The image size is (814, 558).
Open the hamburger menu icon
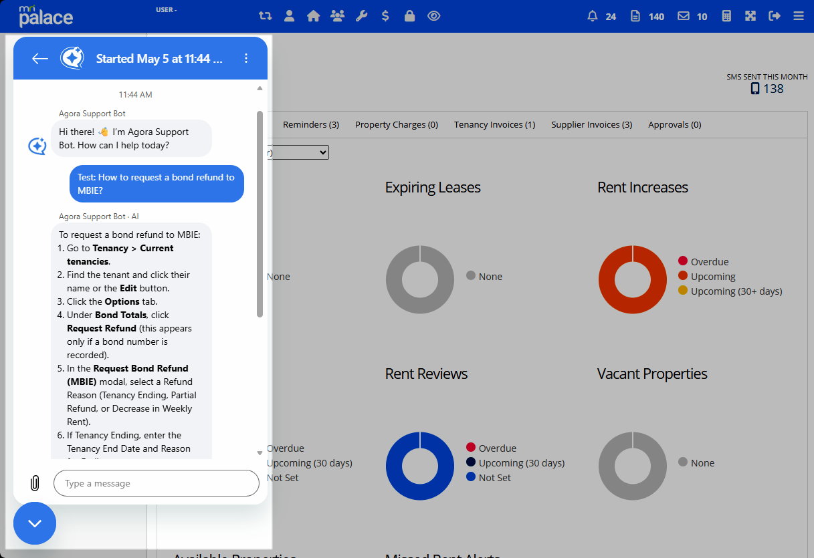pyautogui.click(x=799, y=16)
